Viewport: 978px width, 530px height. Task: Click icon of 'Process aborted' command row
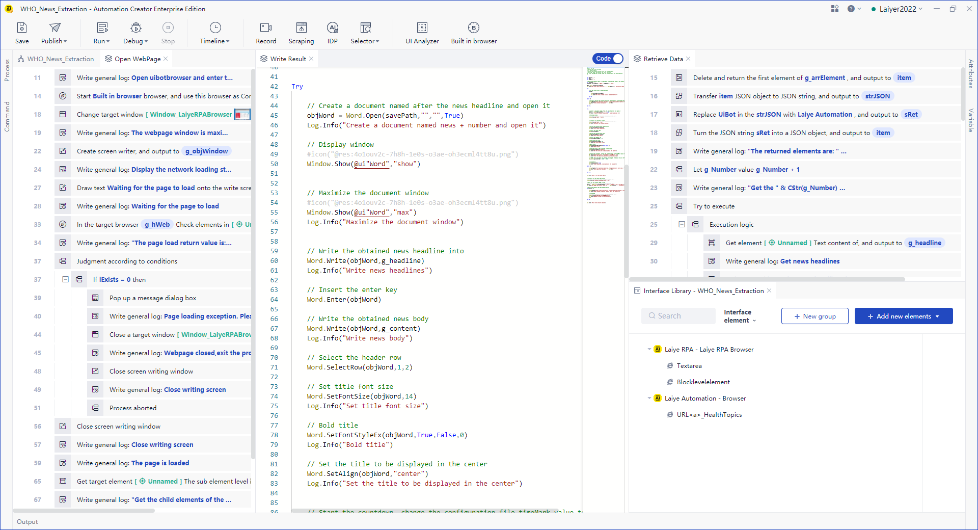click(95, 408)
